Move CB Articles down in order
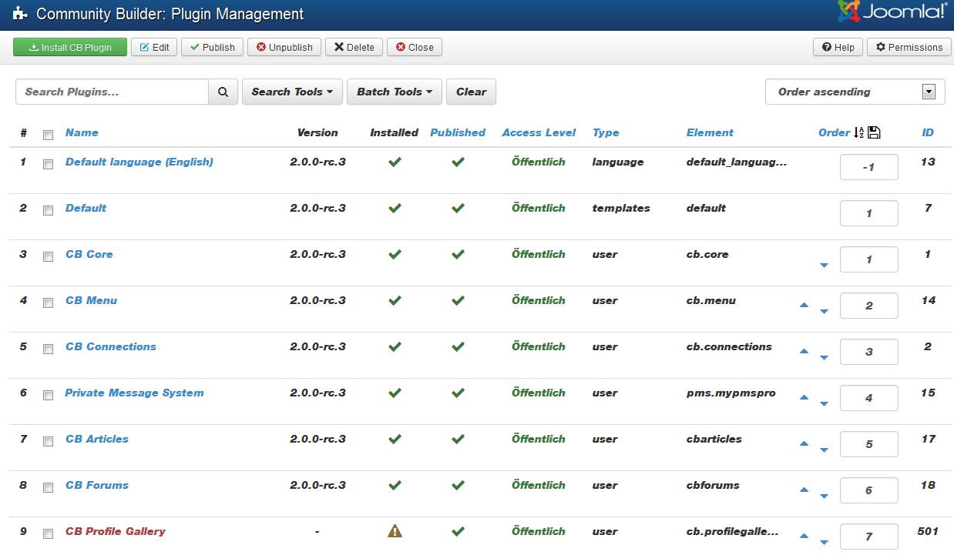Screen dimensions: 954x555 tap(824, 450)
